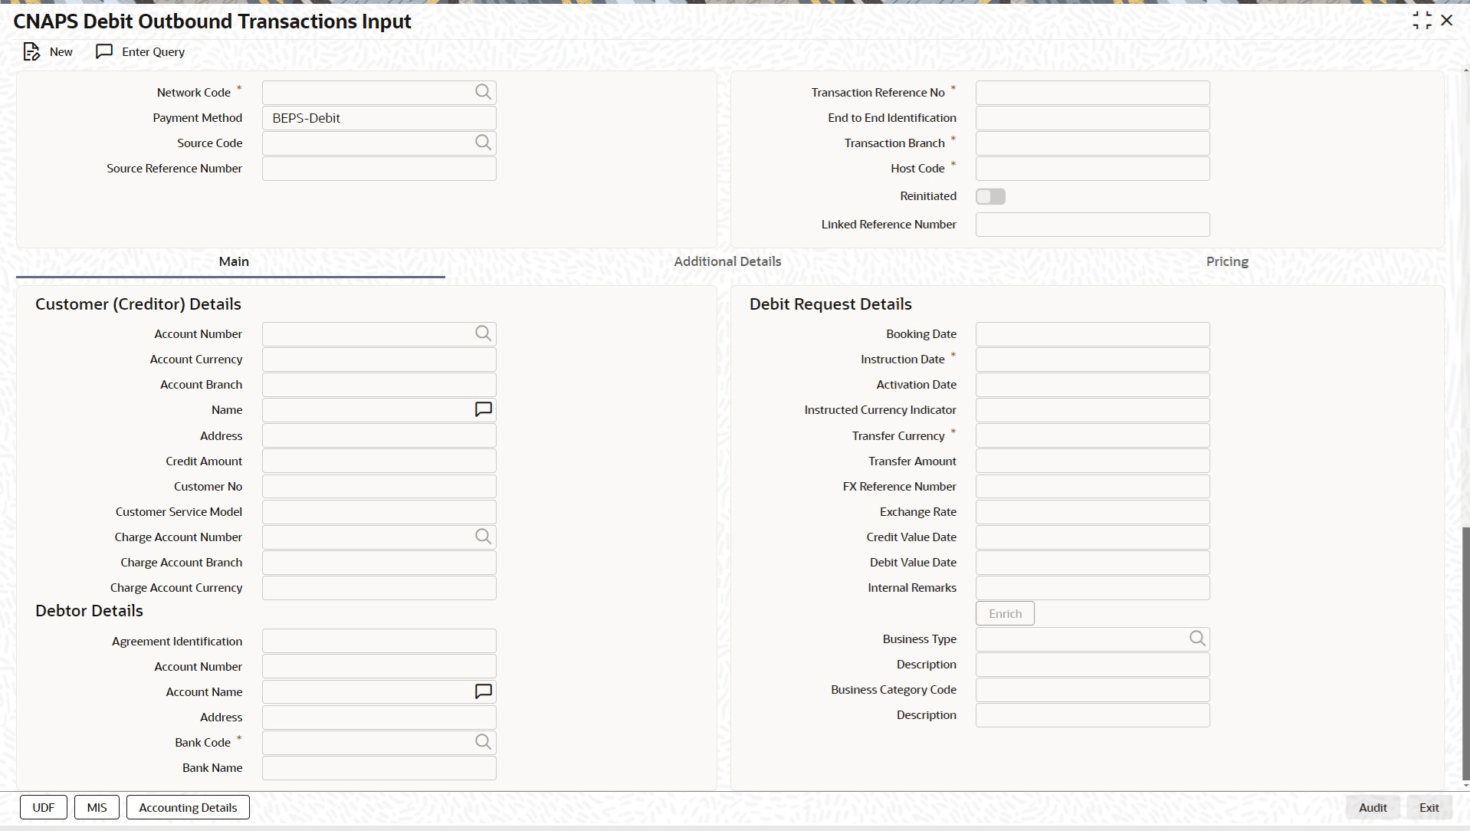
Task: Collapse the window using the restore icon
Action: [1422, 21]
